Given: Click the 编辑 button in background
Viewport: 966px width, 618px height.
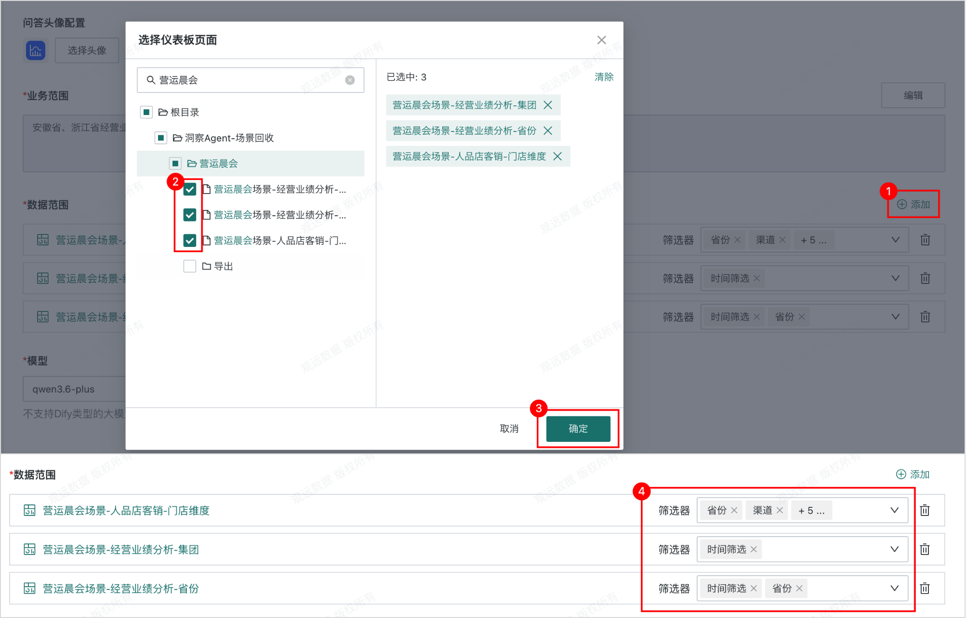Looking at the screenshot, I should point(913,95).
